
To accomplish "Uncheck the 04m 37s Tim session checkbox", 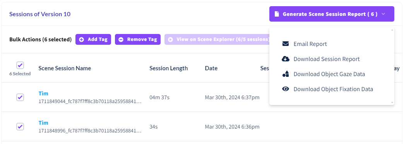I will tap(20, 97).
